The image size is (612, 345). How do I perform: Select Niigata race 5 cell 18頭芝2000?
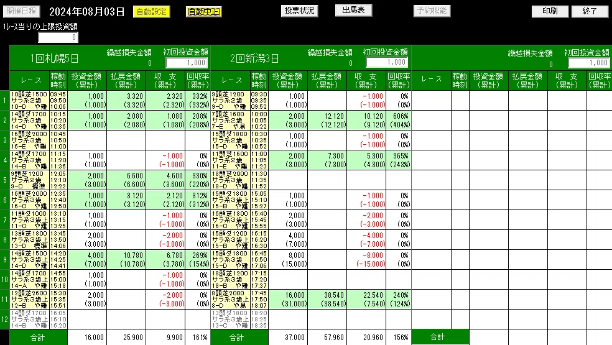pyautogui.click(x=230, y=180)
